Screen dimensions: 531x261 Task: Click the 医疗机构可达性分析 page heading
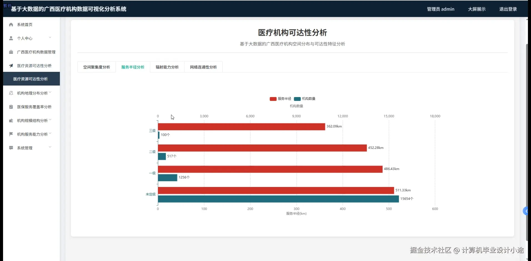point(292,33)
